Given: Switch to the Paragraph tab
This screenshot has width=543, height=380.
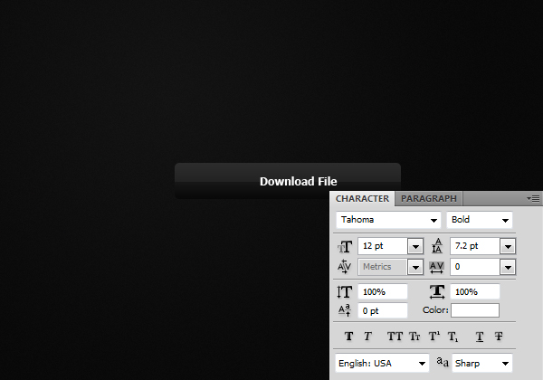Looking at the screenshot, I should (x=429, y=199).
